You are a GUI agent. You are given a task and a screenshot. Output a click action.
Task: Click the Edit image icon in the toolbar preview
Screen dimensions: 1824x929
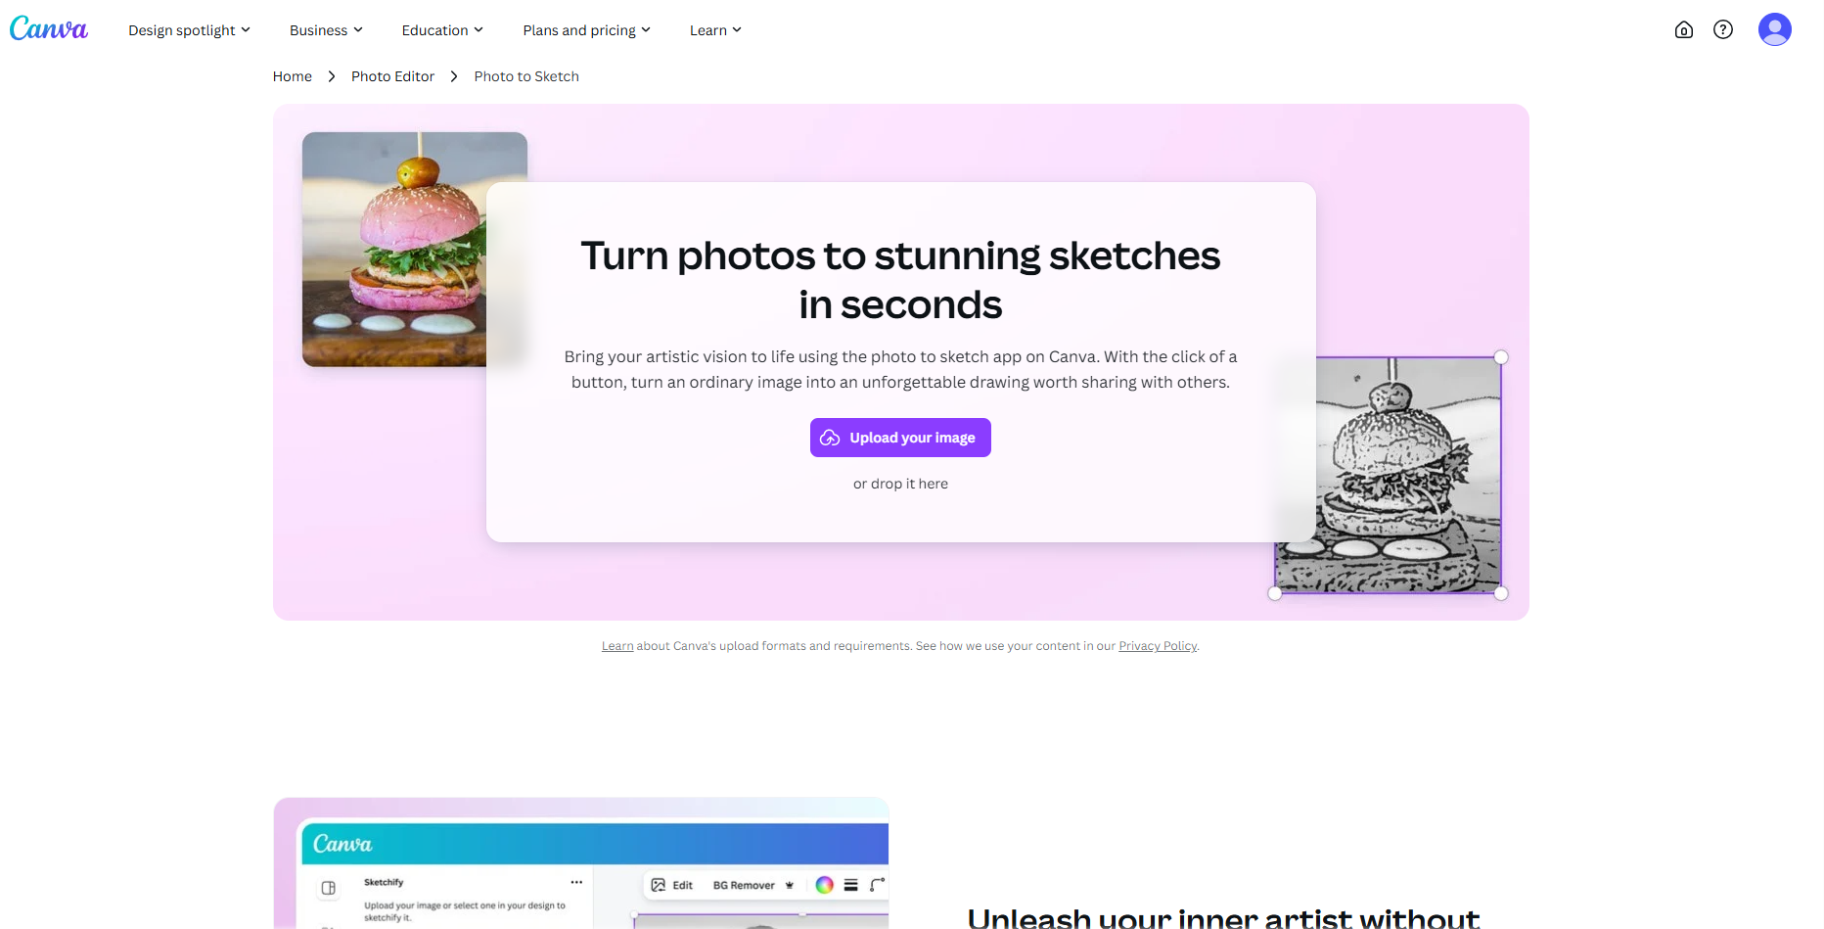tap(658, 885)
